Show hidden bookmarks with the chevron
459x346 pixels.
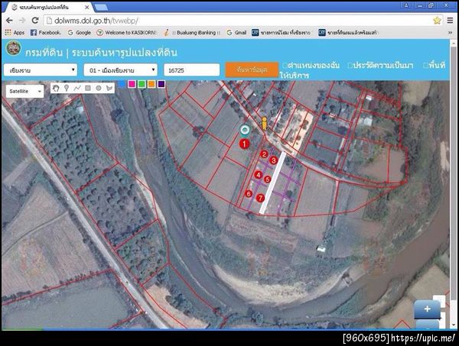pos(450,33)
